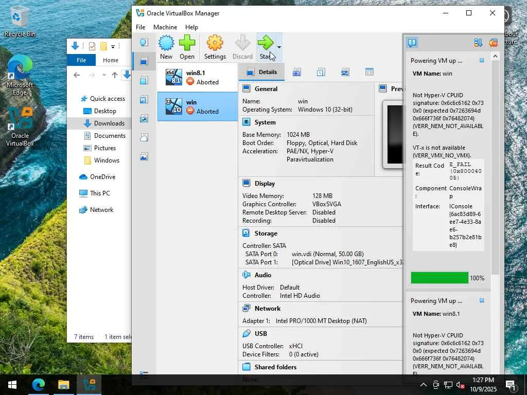Expand the Start button dropdown arrow
This screenshot has height=395, width=527.
pyautogui.click(x=279, y=47)
